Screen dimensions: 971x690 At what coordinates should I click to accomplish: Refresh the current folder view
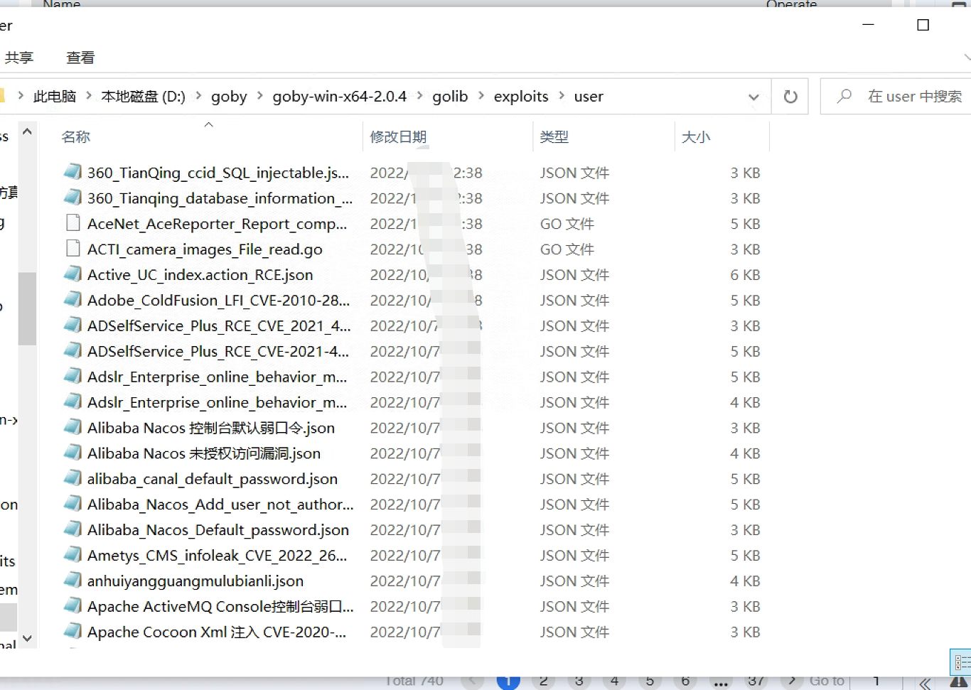pos(790,96)
